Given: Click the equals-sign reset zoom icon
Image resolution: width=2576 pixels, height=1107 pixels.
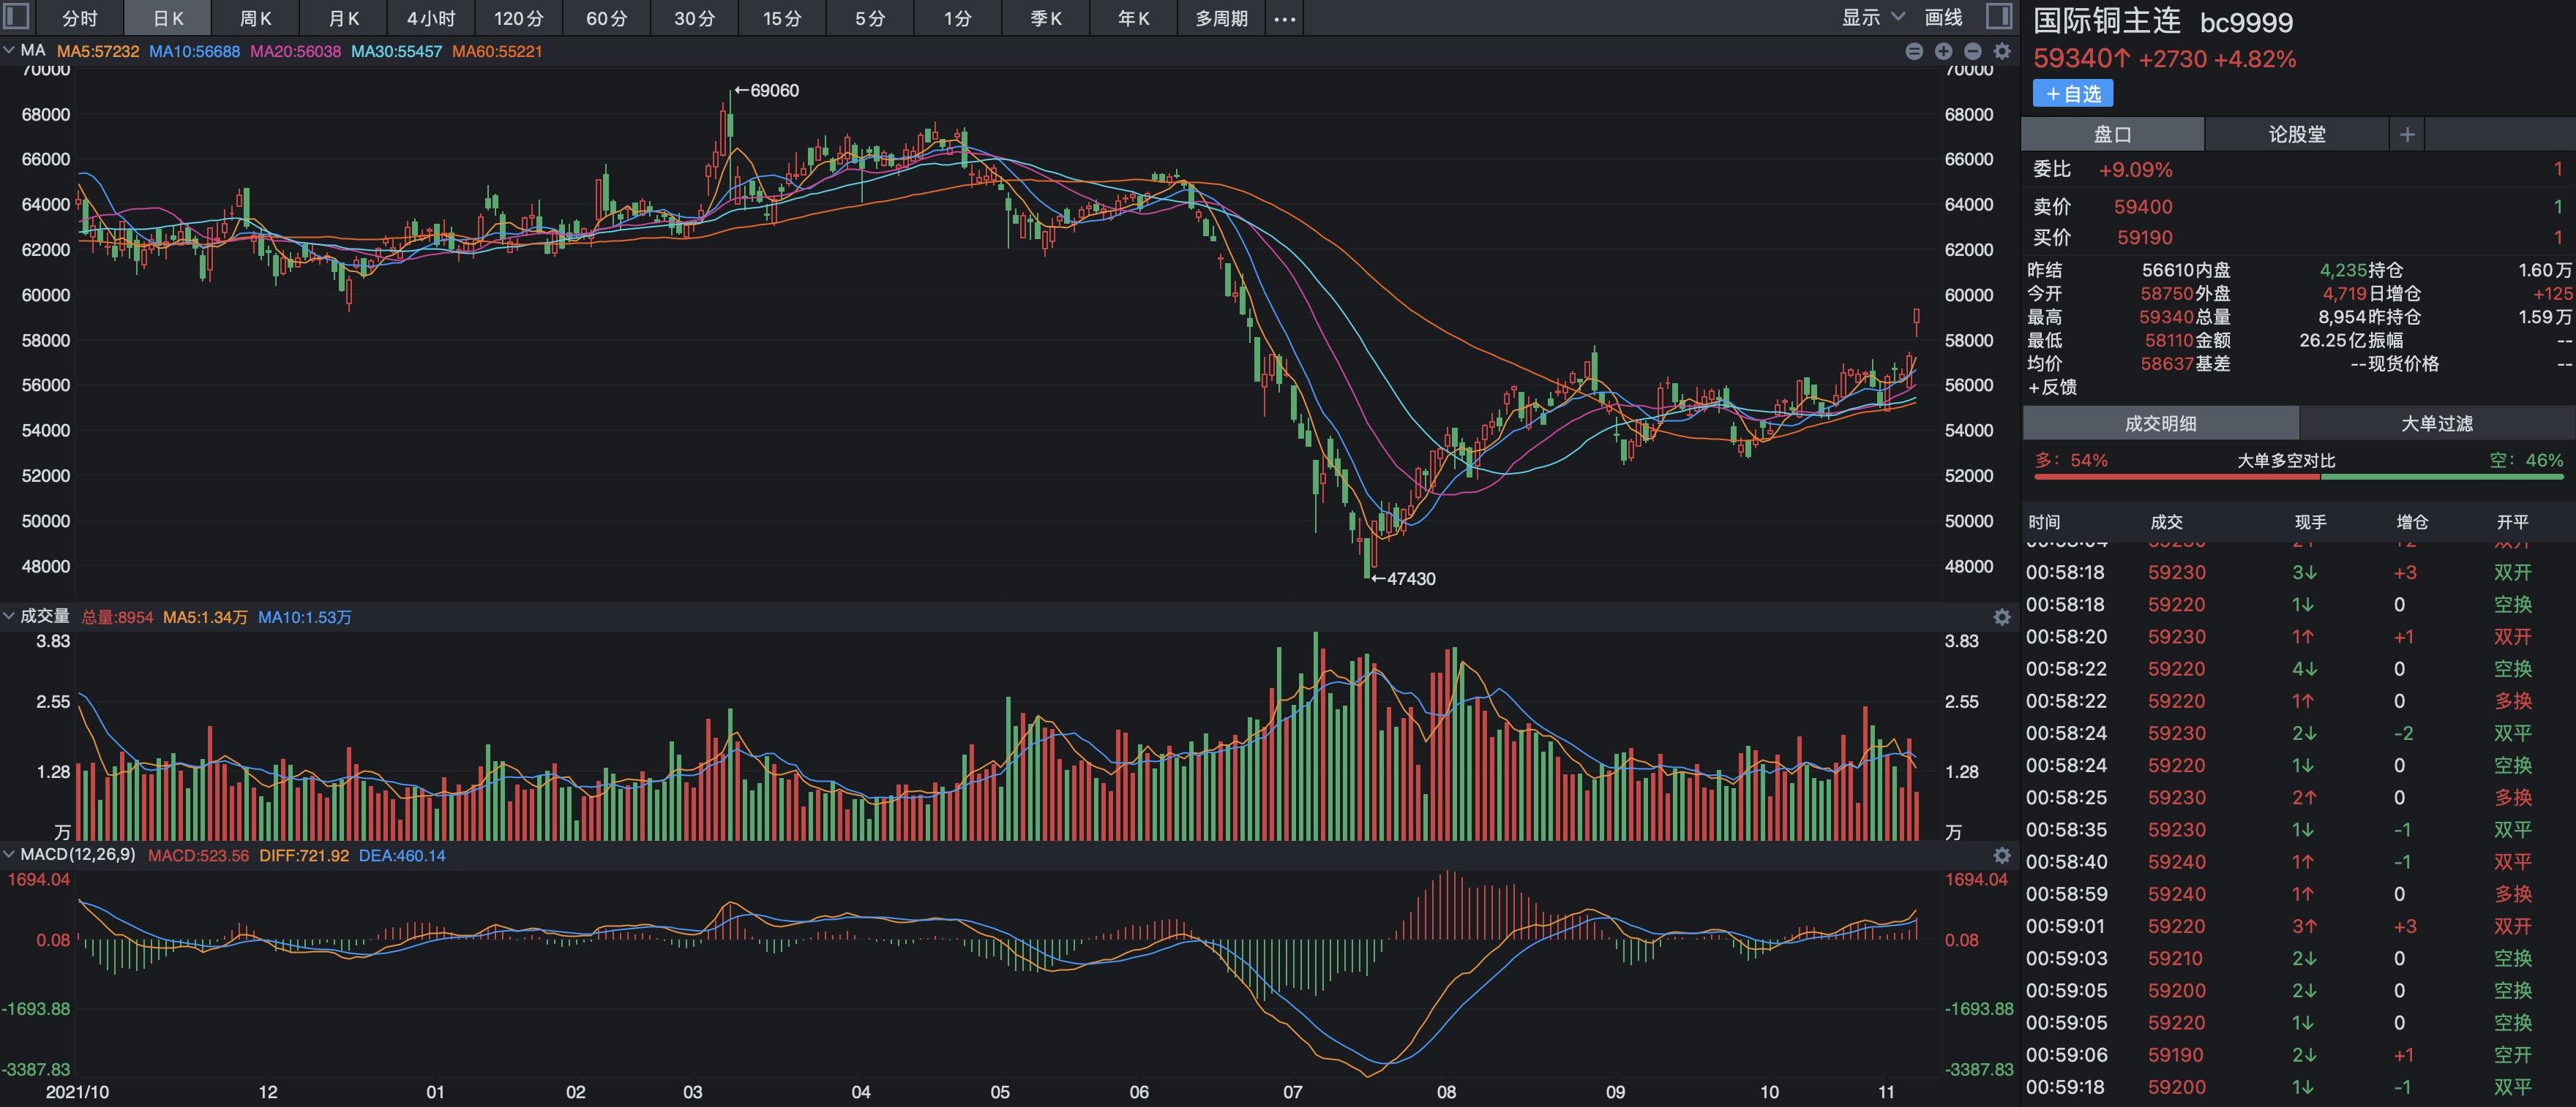Looking at the screenshot, I should (1914, 51).
